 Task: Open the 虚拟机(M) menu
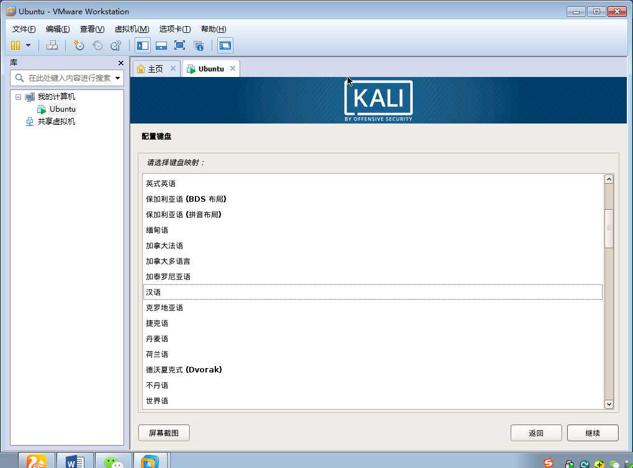tap(132, 29)
